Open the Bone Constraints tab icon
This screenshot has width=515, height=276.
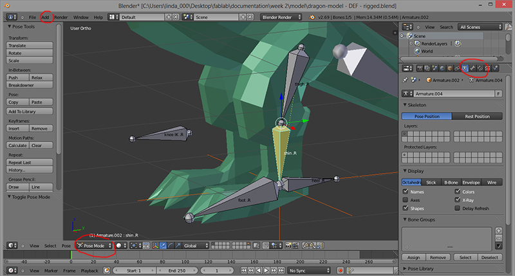point(480,68)
